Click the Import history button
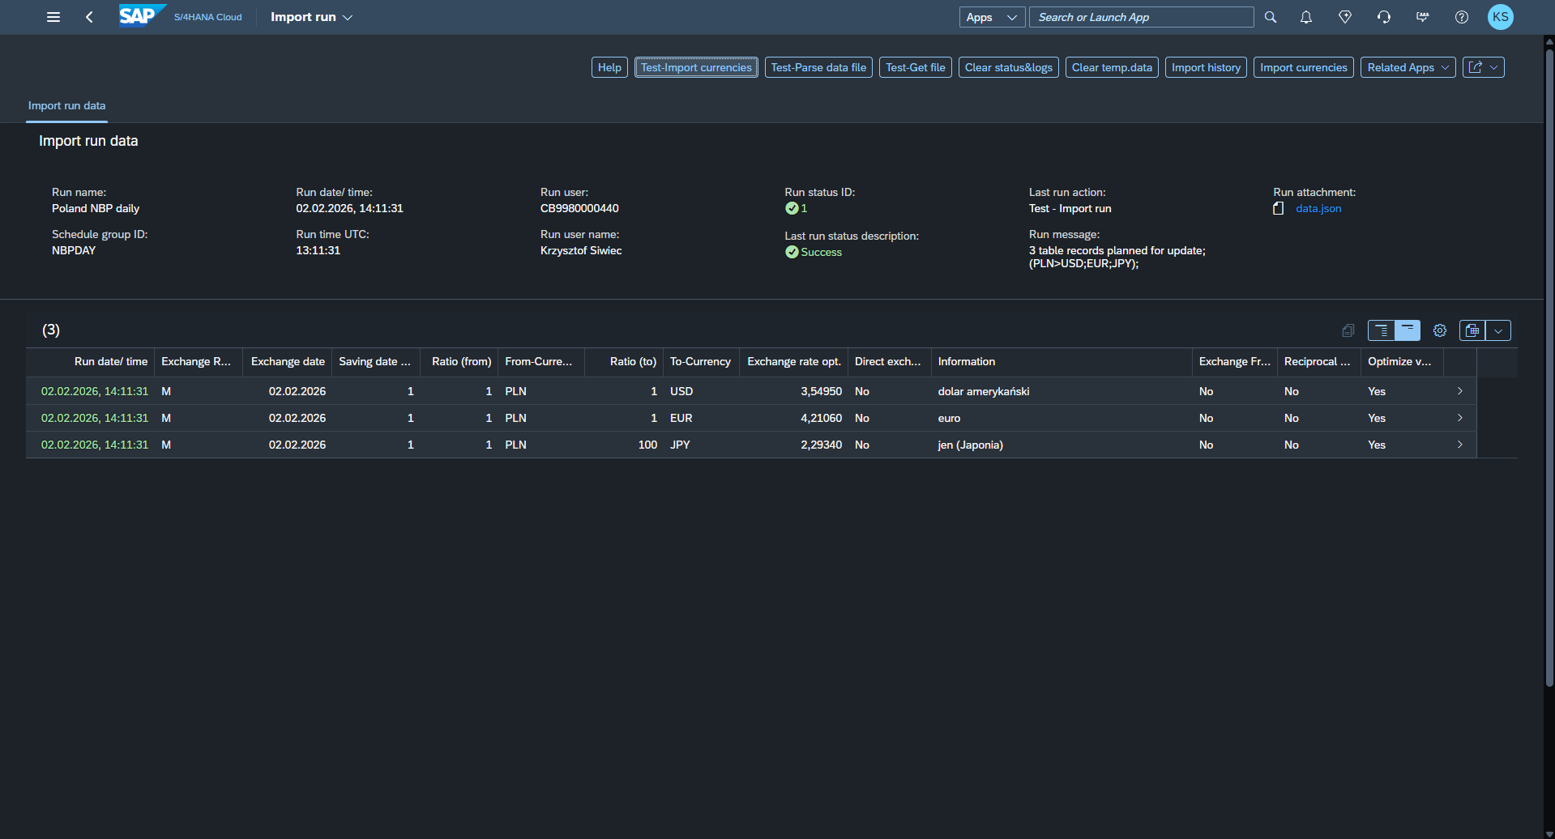The height and width of the screenshot is (839, 1555). point(1205,67)
